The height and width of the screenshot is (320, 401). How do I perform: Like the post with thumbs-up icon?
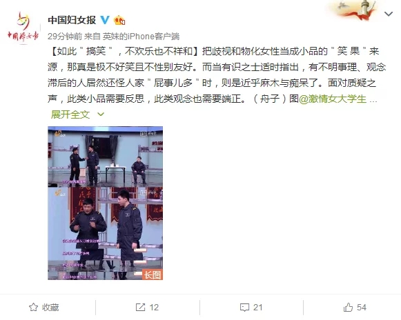coord(349,307)
